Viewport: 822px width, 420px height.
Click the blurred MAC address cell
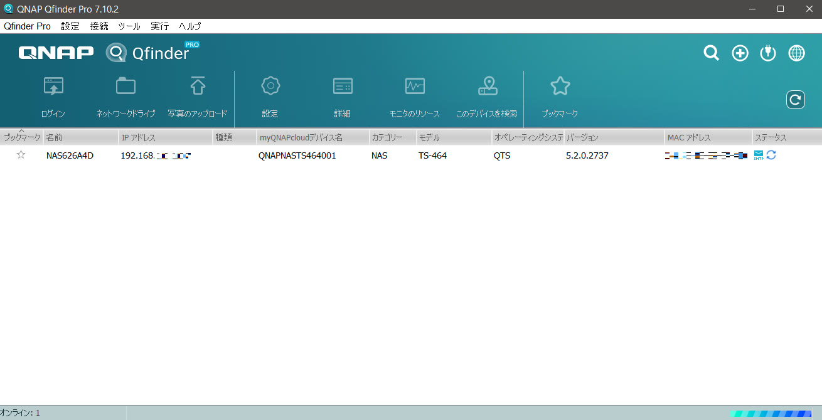(707, 155)
